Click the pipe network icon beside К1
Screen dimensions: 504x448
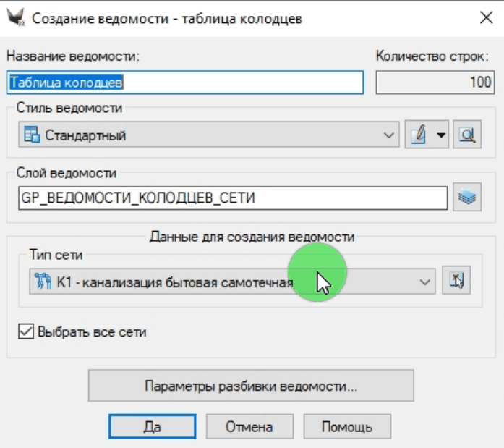coord(43,282)
